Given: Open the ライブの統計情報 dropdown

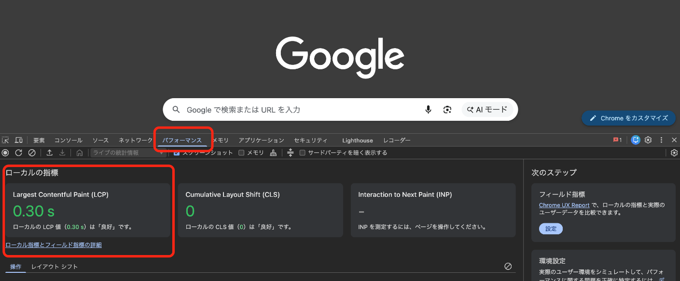Looking at the screenshot, I should [128, 153].
